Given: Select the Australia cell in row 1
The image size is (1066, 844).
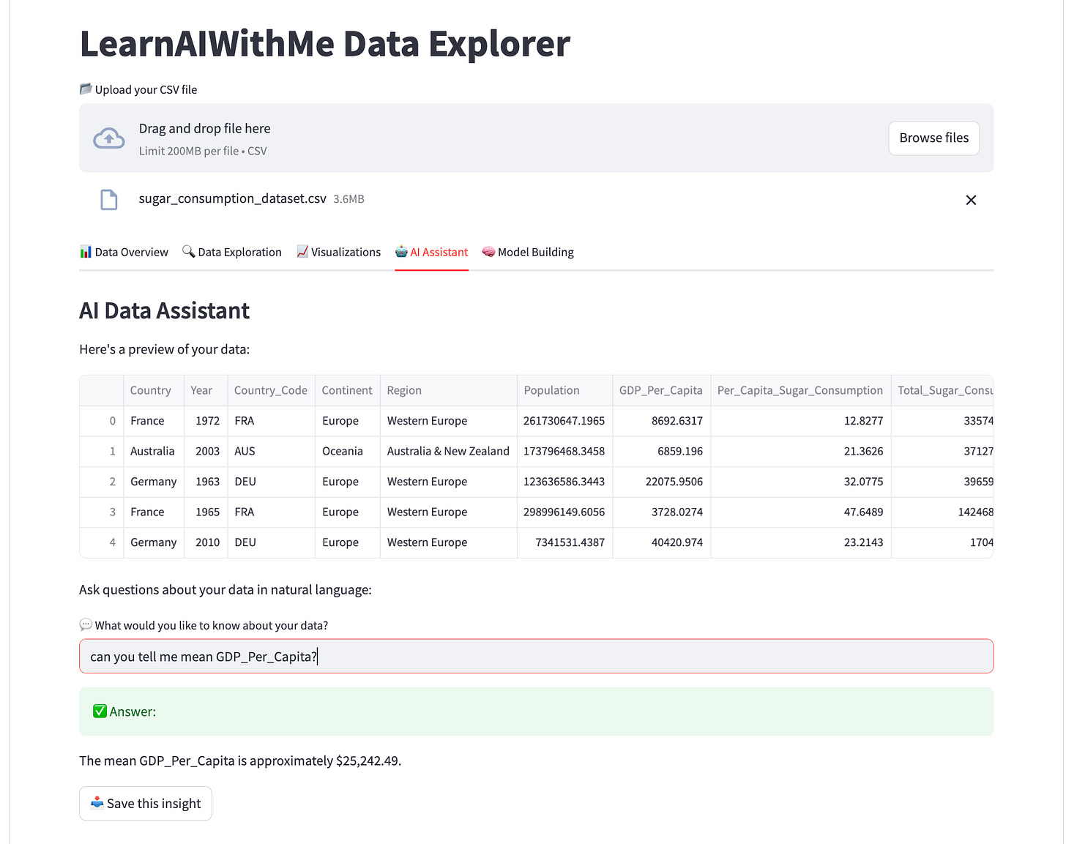Looking at the screenshot, I should (153, 452).
